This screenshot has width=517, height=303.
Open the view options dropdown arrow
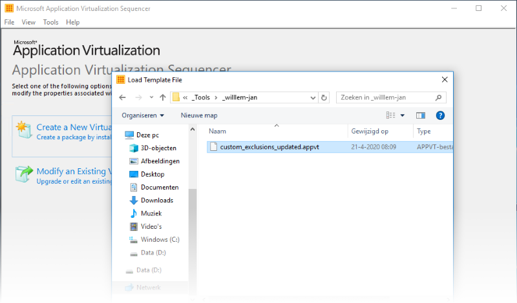click(402, 115)
